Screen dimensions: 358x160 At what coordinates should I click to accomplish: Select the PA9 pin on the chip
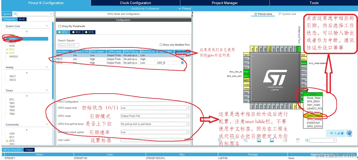pos(304,80)
